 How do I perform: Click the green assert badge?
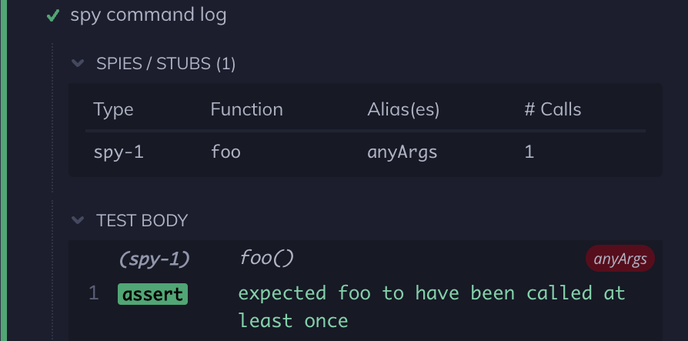pyautogui.click(x=152, y=294)
